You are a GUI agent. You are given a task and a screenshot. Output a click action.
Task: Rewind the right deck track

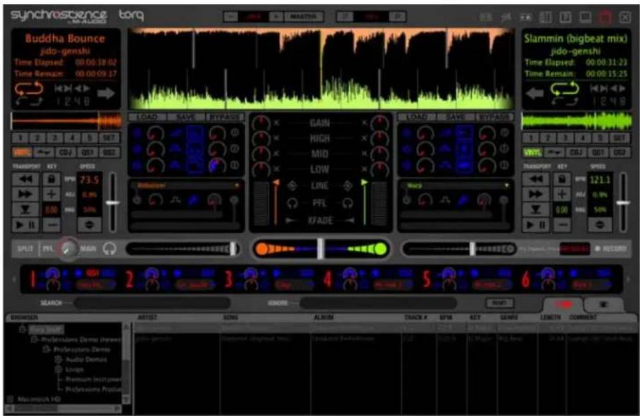click(x=536, y=179)
